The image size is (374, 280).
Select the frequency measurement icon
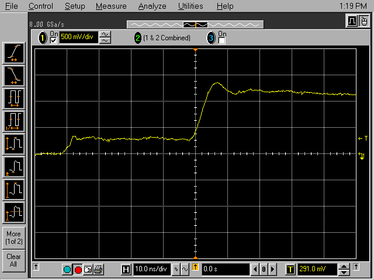14,122
